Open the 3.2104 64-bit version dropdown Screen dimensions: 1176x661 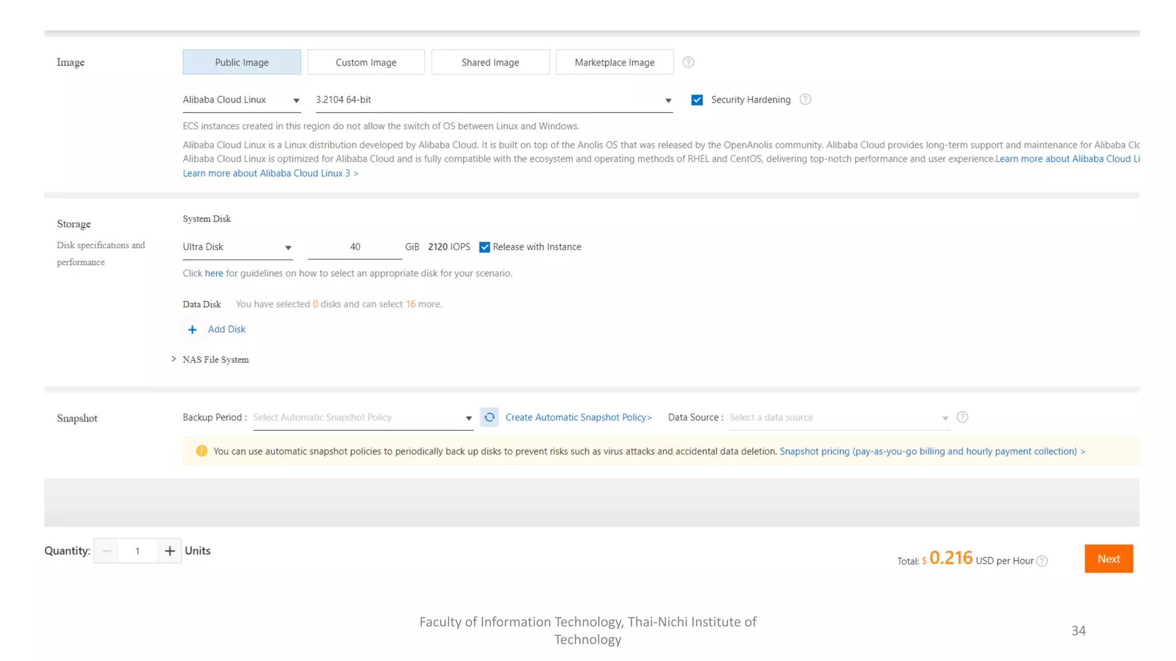point(494,100)
